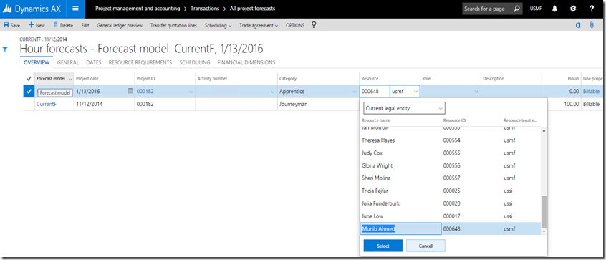This screenshot has width=606, height=260.
Task: Toggle the selected row checkbox
Action: point(29,92)
